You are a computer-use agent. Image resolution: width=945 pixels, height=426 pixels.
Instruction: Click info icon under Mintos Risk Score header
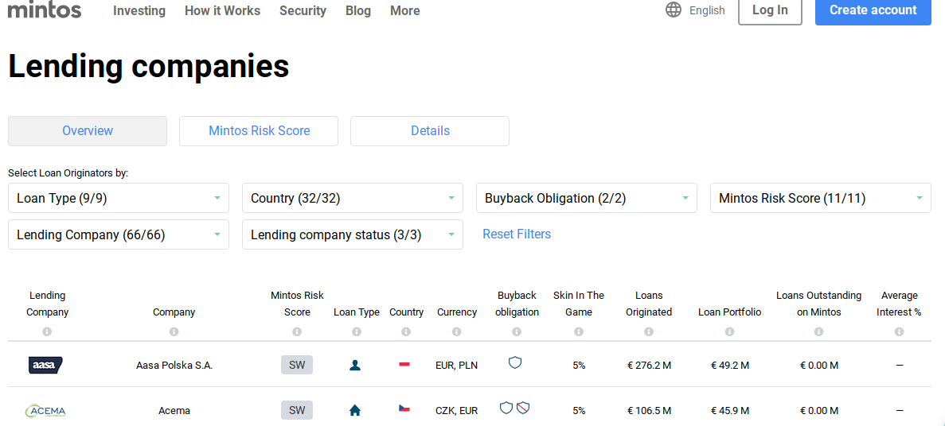[x=296, y=331]
